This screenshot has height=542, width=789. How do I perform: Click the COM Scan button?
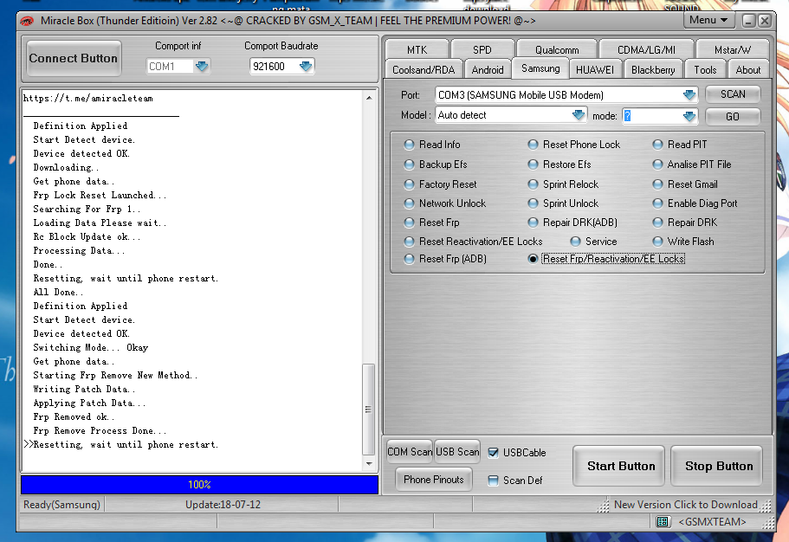410,452
